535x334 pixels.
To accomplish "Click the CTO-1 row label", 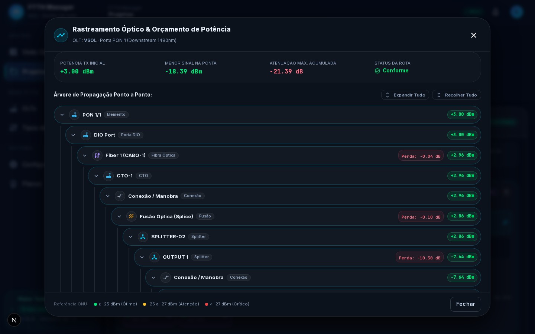I will coord(124,176).
